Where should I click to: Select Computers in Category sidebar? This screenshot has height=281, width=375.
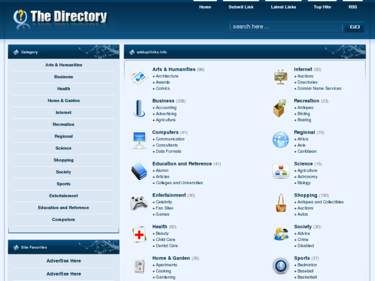(63, 220)
